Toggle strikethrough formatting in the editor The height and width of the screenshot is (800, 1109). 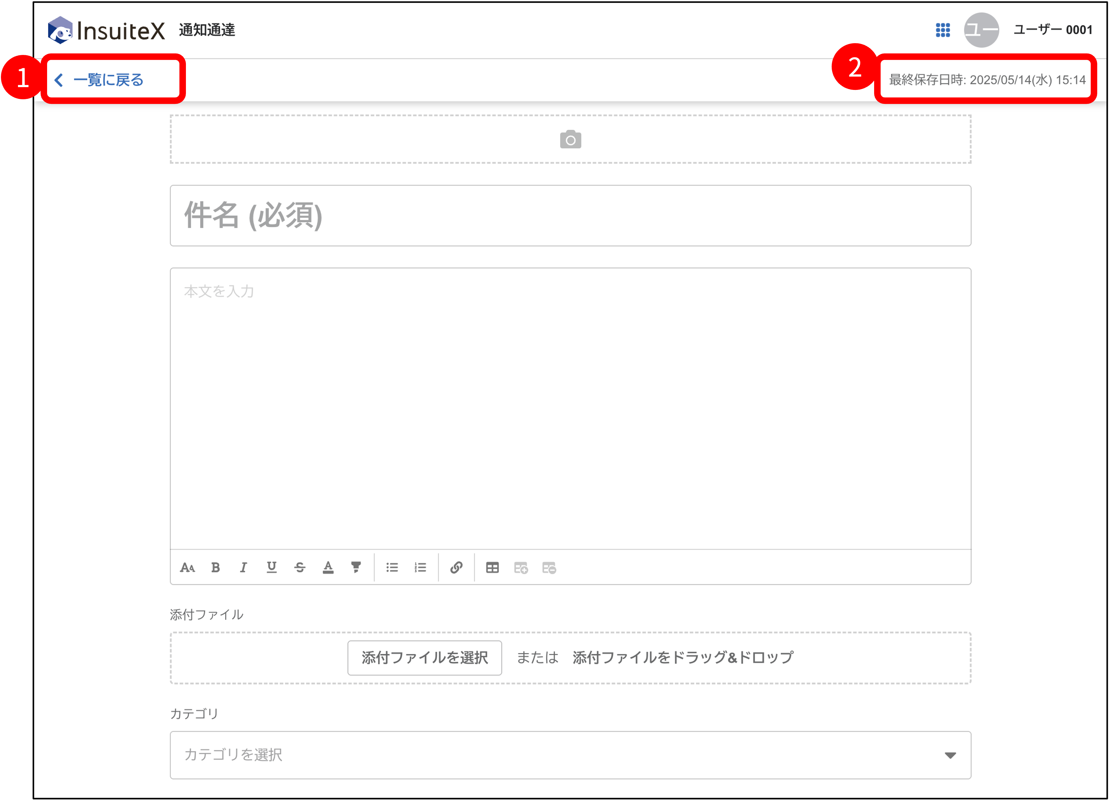click(x=300, y=567)
